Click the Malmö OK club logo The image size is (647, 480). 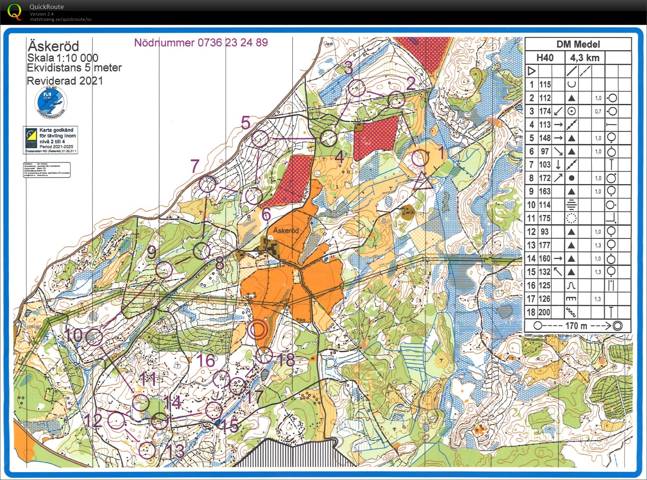click(50, 102)
